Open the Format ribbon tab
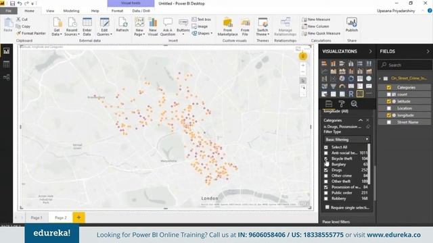 117,11
